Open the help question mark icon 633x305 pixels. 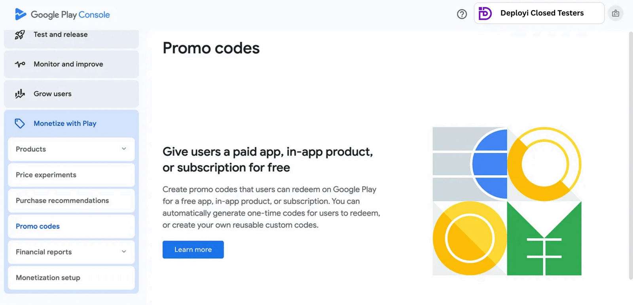tap(462, 14)
